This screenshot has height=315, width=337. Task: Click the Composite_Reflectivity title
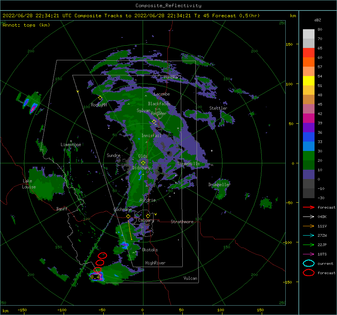tap(168, 6)
